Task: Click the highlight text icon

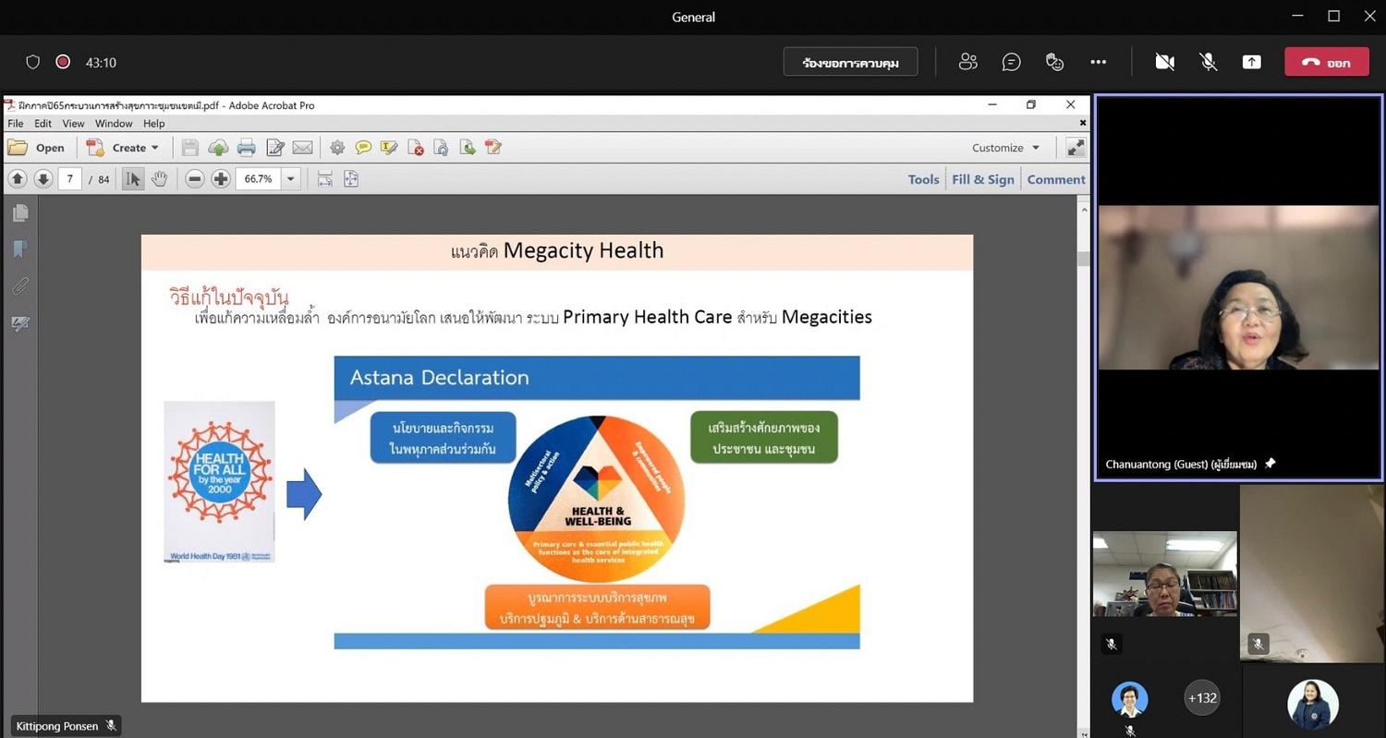Action: click(x=389, y=148)
